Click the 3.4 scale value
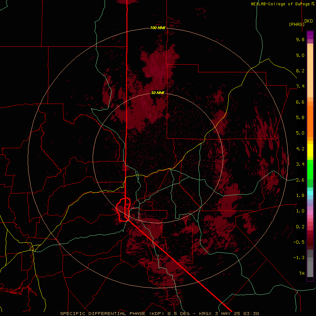The width and height of the screenshot is (316, 316). [300, 164]
